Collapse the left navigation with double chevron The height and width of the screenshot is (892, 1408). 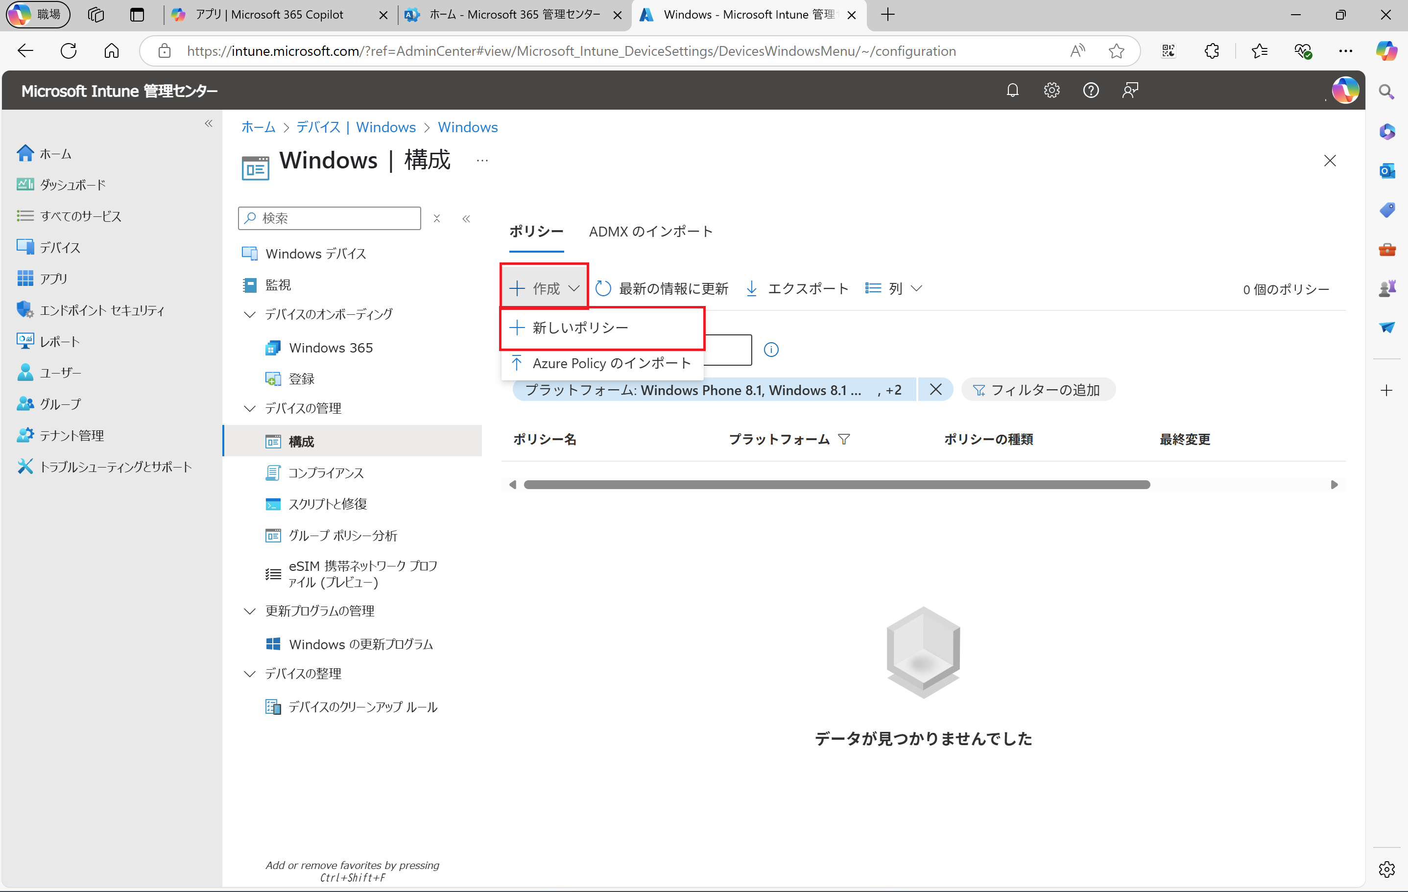tap(209, 123)
